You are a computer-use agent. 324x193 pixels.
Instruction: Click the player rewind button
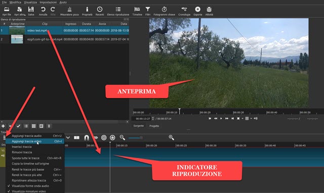point(216,118)
